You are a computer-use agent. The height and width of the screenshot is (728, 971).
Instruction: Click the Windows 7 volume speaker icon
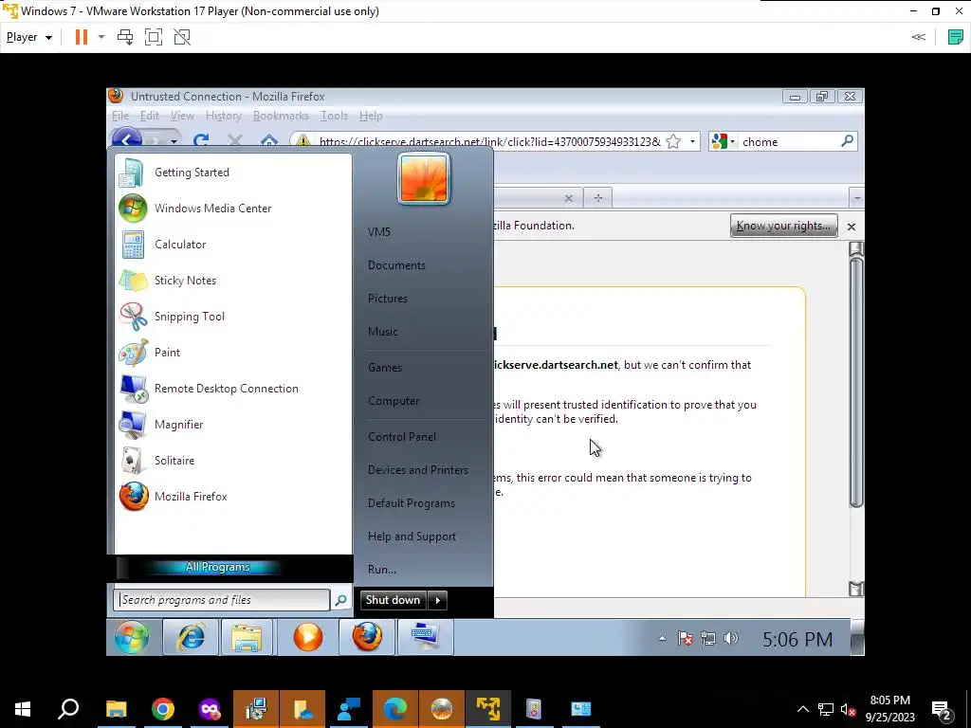731,638
